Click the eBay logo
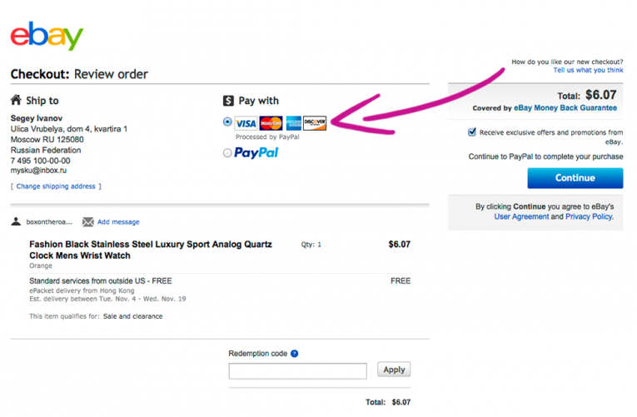Screen dimensions: 637x417 click(47, 36)
